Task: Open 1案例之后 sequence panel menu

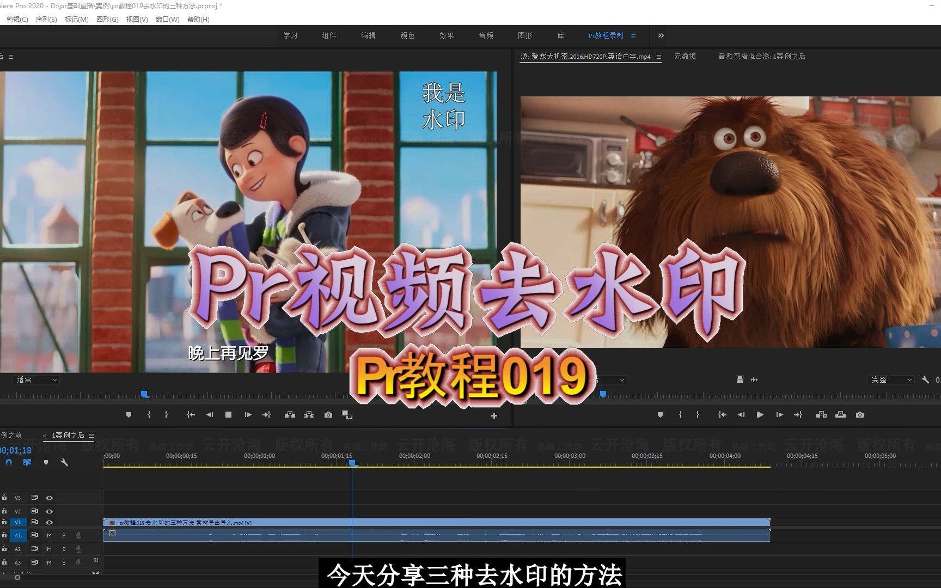Action: pos(91,436)
